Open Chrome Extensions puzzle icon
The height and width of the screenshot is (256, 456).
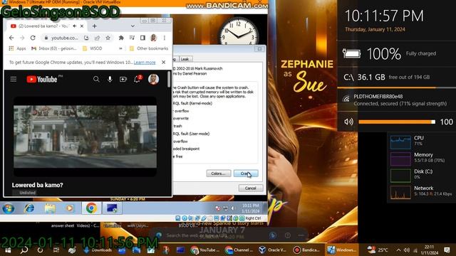click(121, 38)
